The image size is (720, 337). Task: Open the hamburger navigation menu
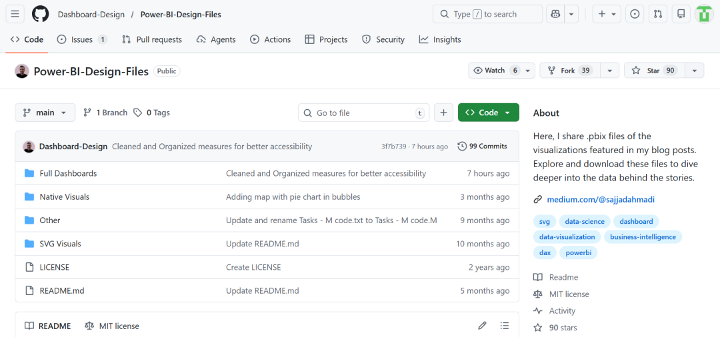(15, 14)
